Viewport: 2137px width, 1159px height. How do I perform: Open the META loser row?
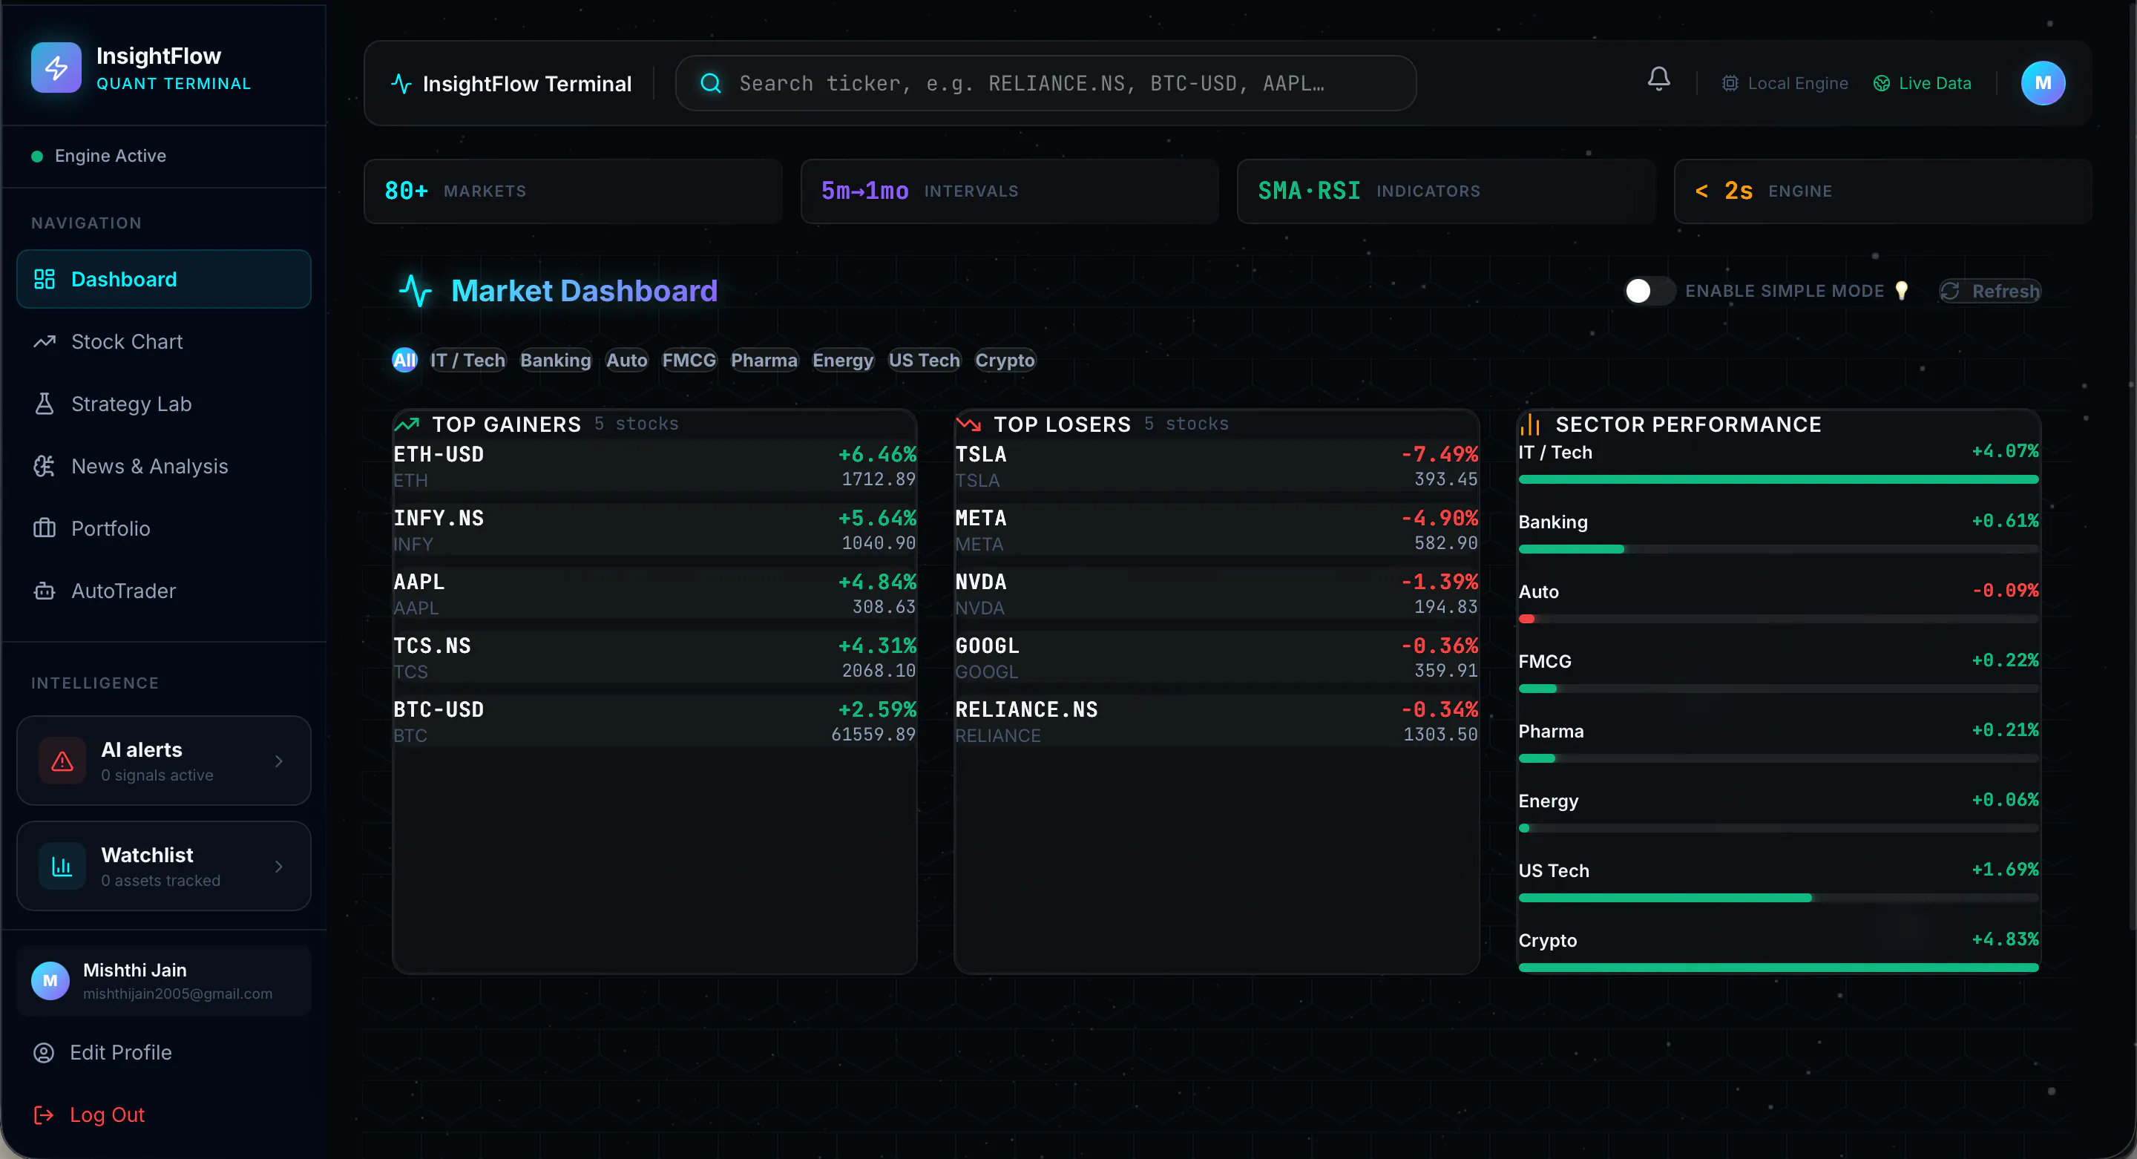[x=1216, y=530]
